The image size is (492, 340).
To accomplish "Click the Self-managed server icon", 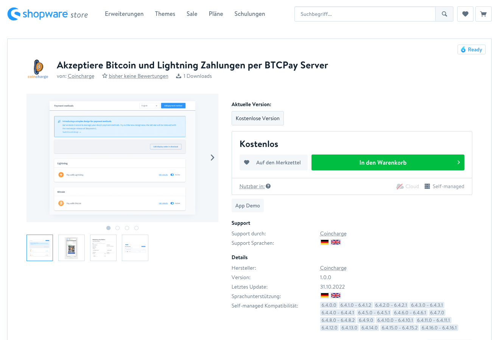I will [x=427, y=186].
